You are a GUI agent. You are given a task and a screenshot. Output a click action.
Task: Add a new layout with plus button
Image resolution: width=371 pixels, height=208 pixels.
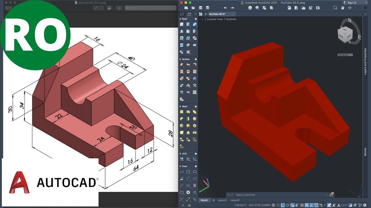213,200
